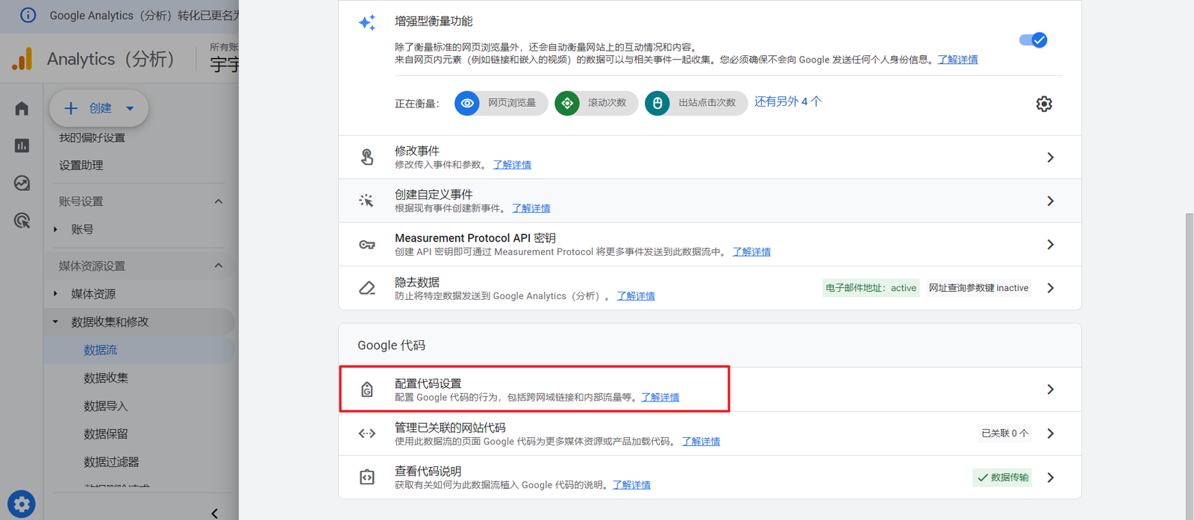
Task: Click the 已关联 0 个 badge
Action: (x=1004, y=433)
